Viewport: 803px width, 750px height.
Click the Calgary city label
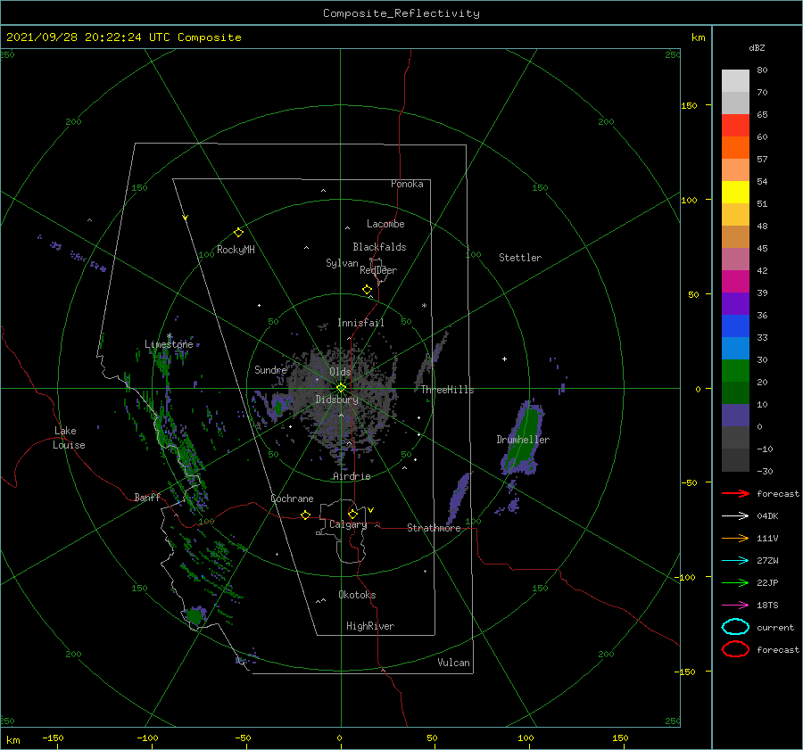point(348,524)
